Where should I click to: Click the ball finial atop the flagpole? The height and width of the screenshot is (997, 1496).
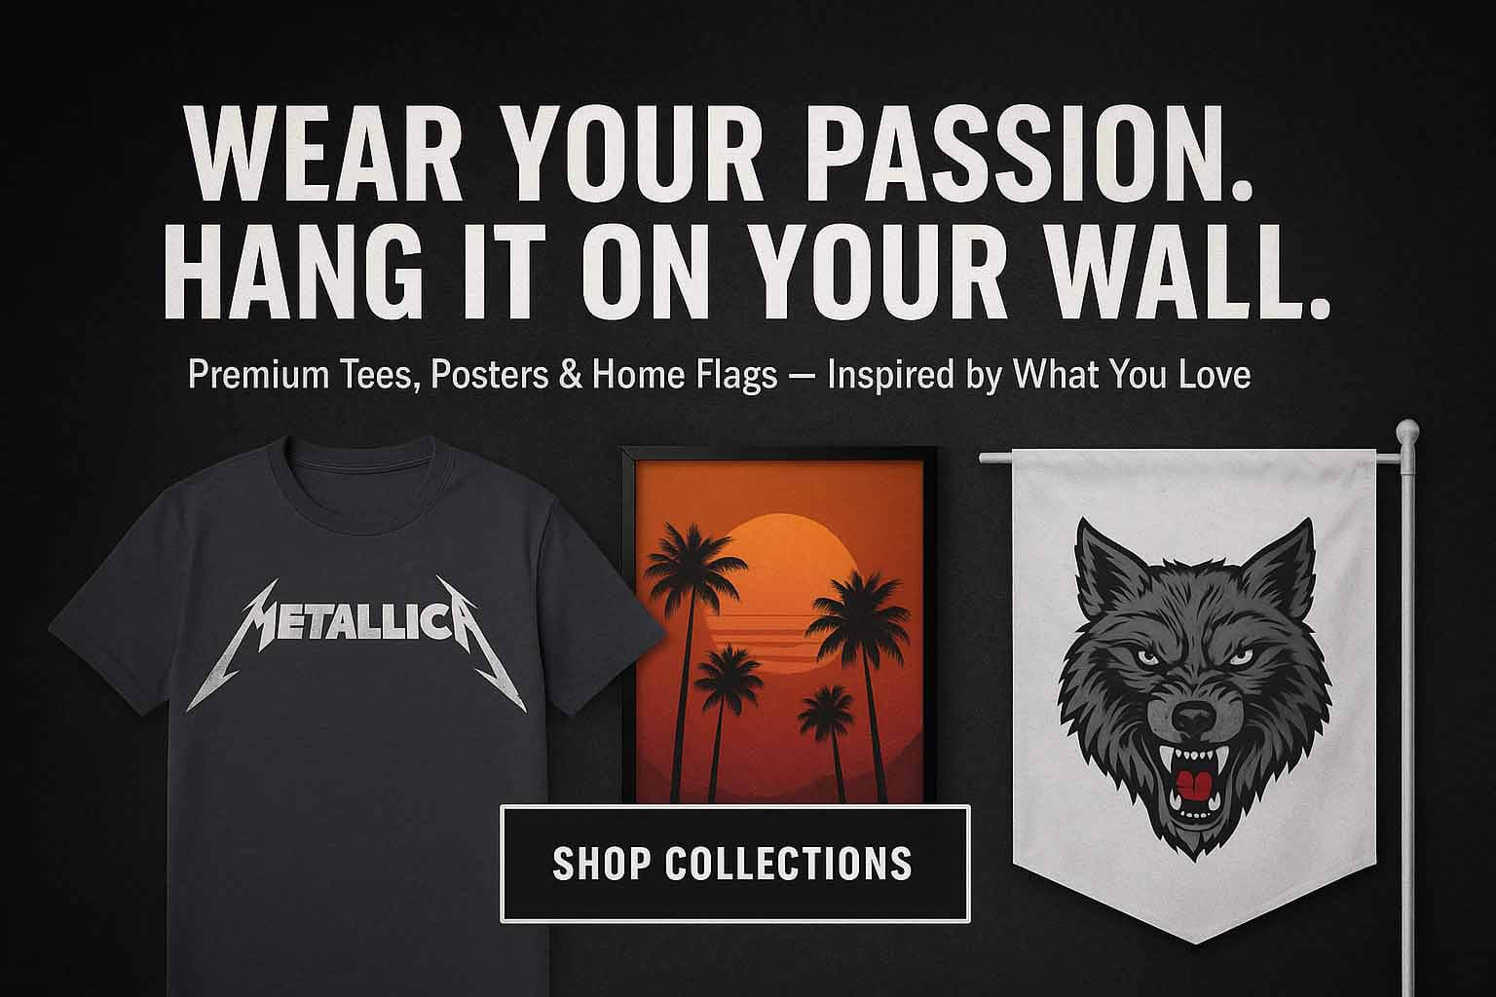point(1408,429)
